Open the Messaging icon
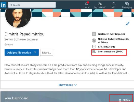 127,4
